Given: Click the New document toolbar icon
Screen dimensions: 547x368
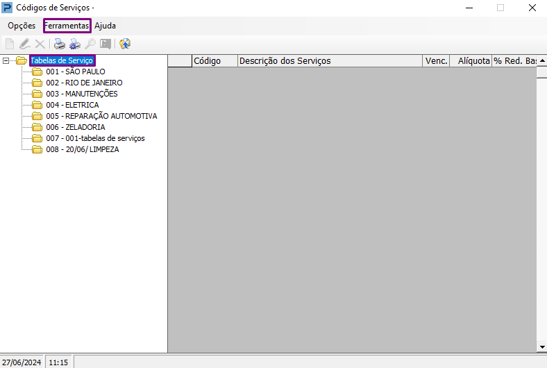Looking at the screenshot, I should 10,44.
